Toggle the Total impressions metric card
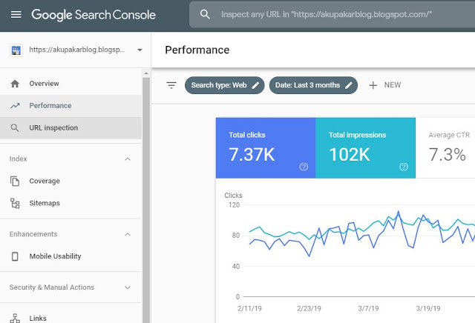This screenshot has width=475, height=323. [x=366, y=148]
